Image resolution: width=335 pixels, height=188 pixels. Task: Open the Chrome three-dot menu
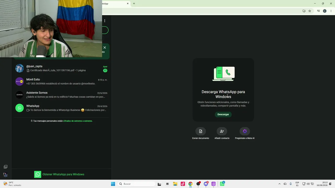[331, 11]
